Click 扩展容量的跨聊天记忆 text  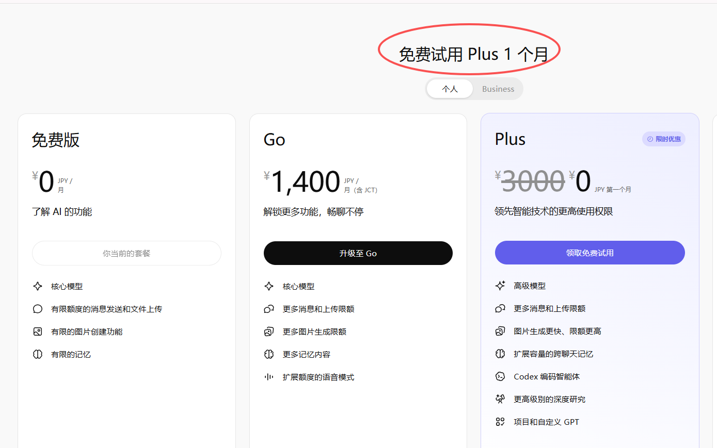point(553,354)
